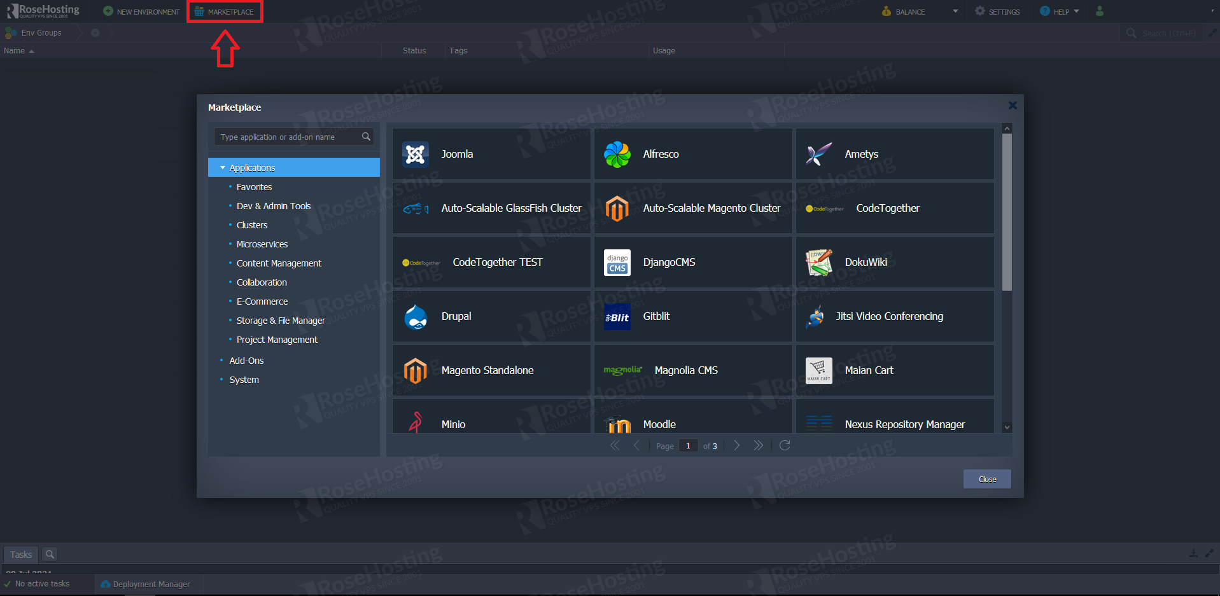The height and width of the screenshot is (596, 1220).
Task: Click the Env Groups add icon
Action: pyautogui.click(x=95, y=32)
